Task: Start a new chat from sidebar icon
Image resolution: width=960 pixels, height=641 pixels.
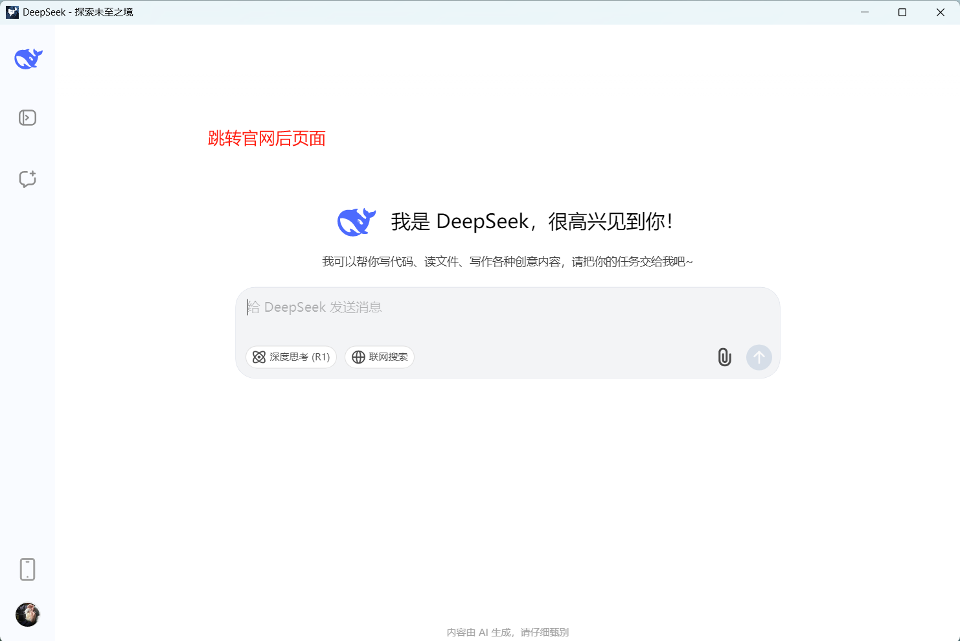Action: tap(27, 179)
